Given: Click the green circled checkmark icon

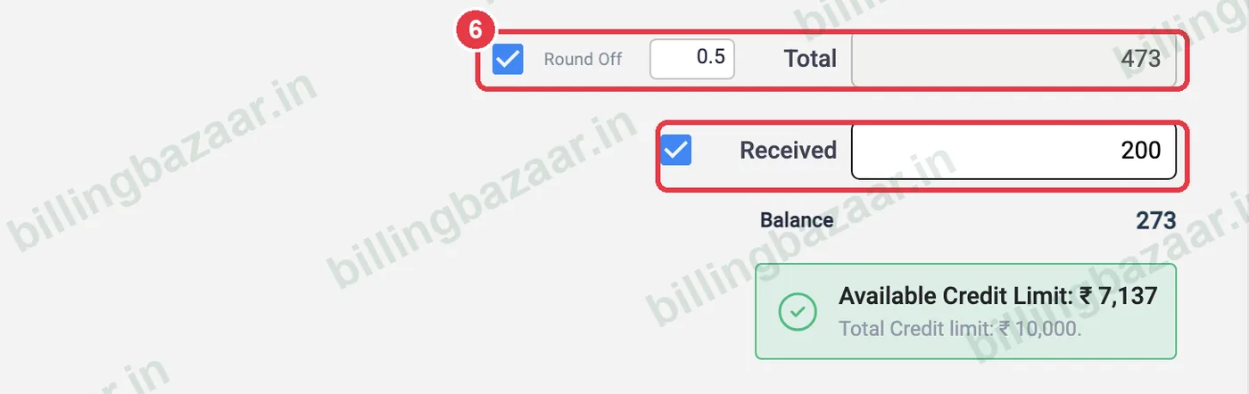Looking at the screenshot, I should click(x=798, y=311).
